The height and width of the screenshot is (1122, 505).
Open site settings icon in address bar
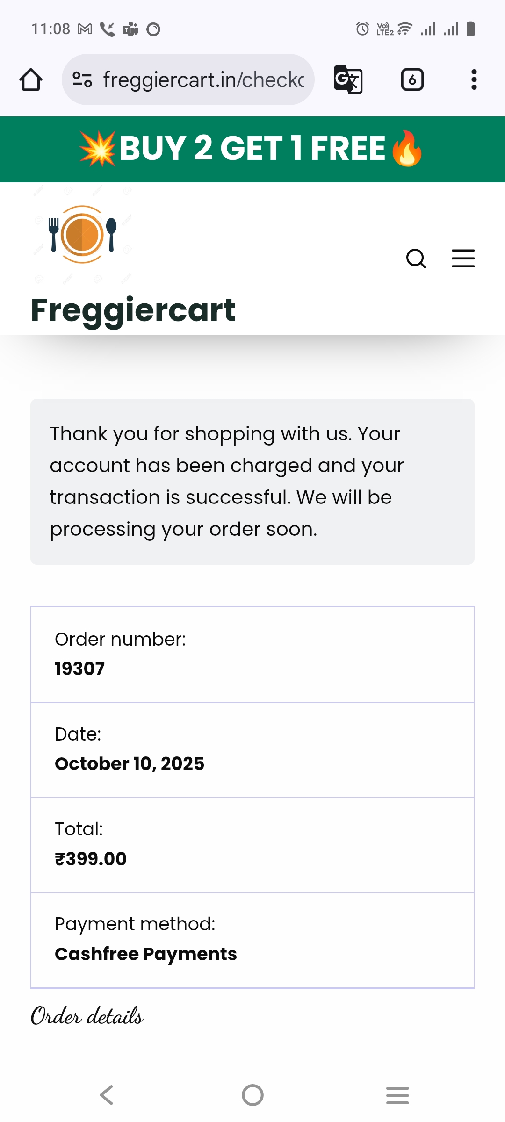tap(82, 79)
